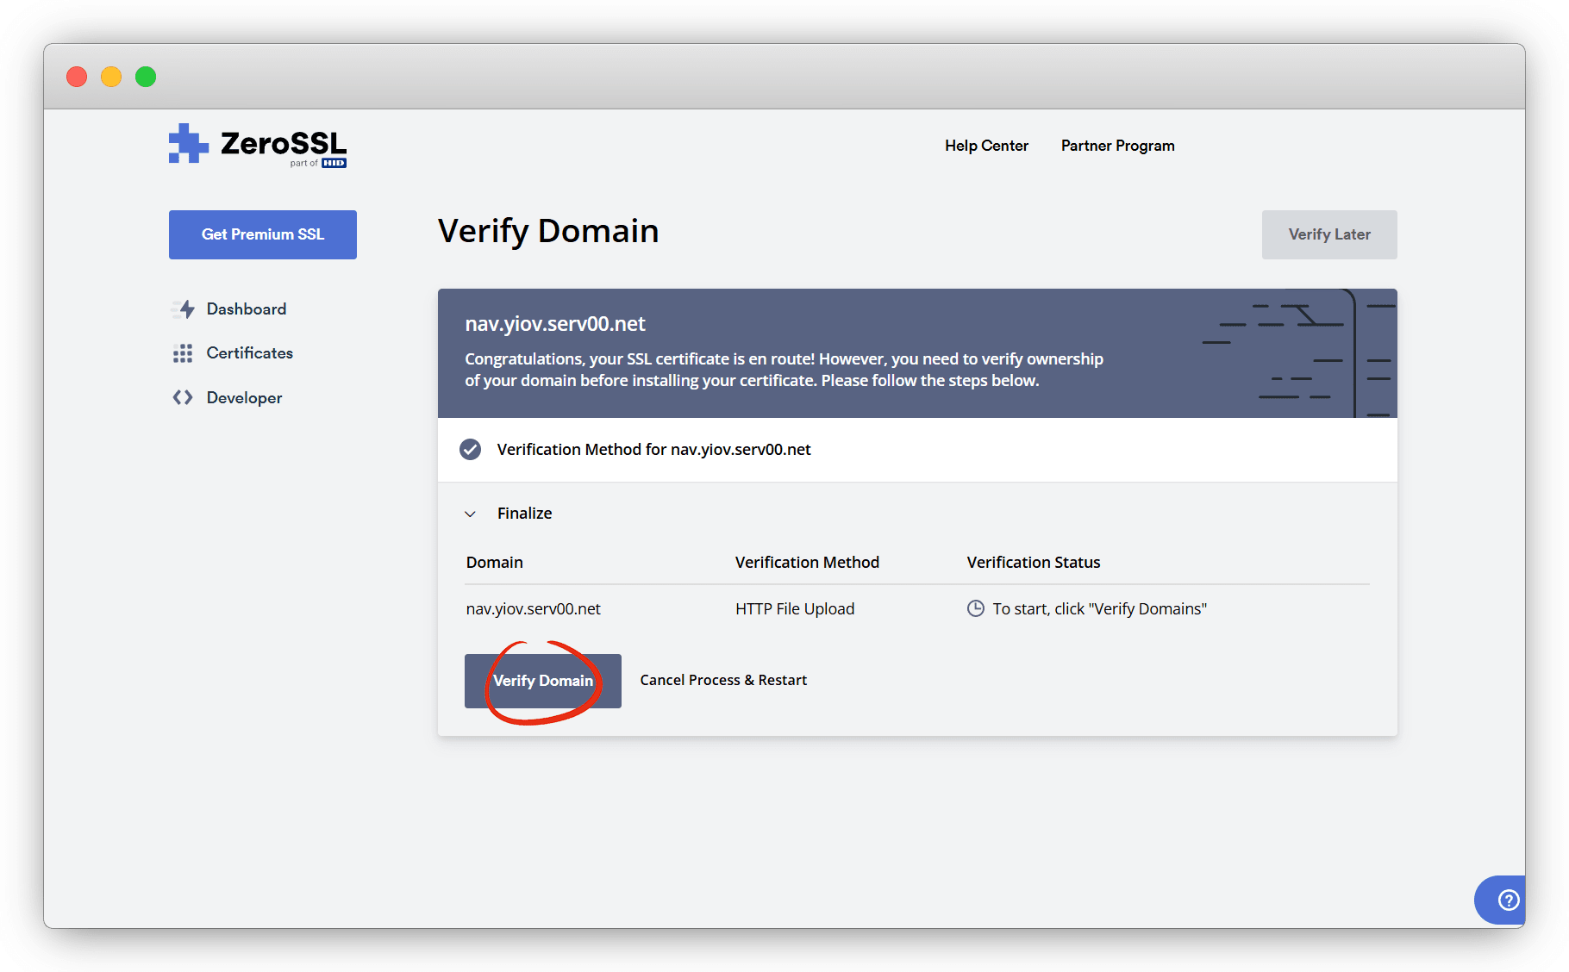This screenshot has height=972, width=1569.
Task: Open the help question mark bubble
Action: point(1507,900)
